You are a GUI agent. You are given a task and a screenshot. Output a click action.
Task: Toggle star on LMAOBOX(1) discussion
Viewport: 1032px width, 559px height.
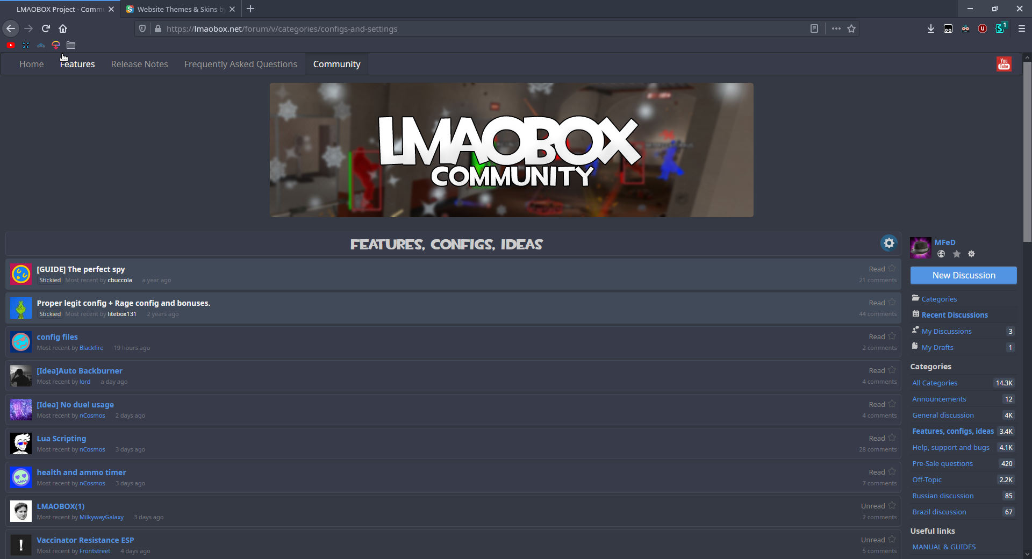click(892, 505)
